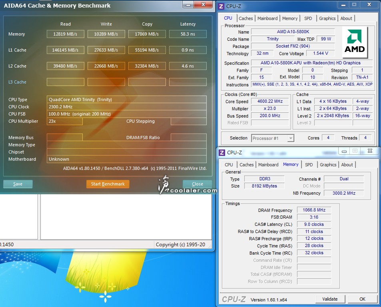The height and width of the screenshot is (307, 381).
Task: Open the About tab in top CPU-Z window
Action: (346, 18)
